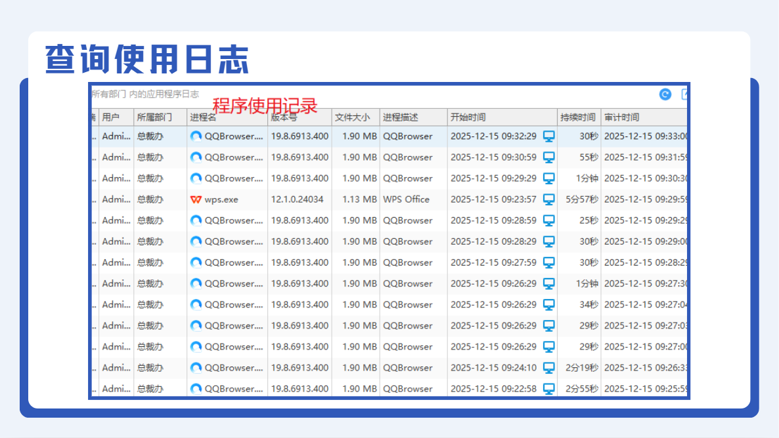
Task: Click the 25秒 duration cell
Action: pos(589,220)
